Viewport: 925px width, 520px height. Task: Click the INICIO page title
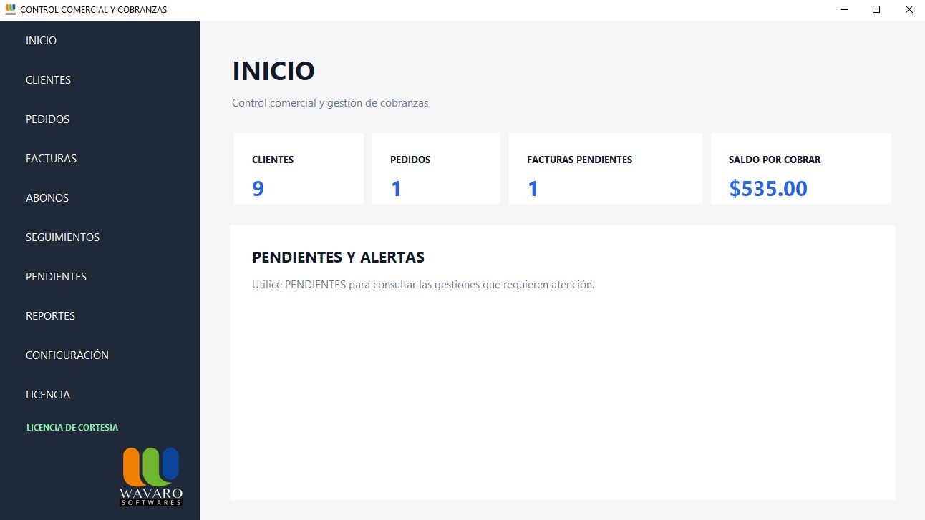pyautogui.click(x=273, y=71)
